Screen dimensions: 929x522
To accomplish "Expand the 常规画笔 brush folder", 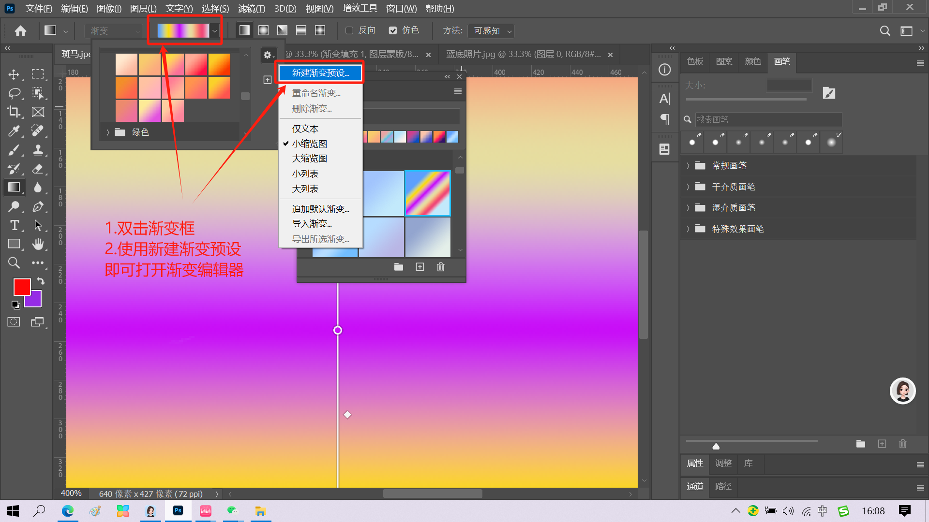I will pos(688,166).
